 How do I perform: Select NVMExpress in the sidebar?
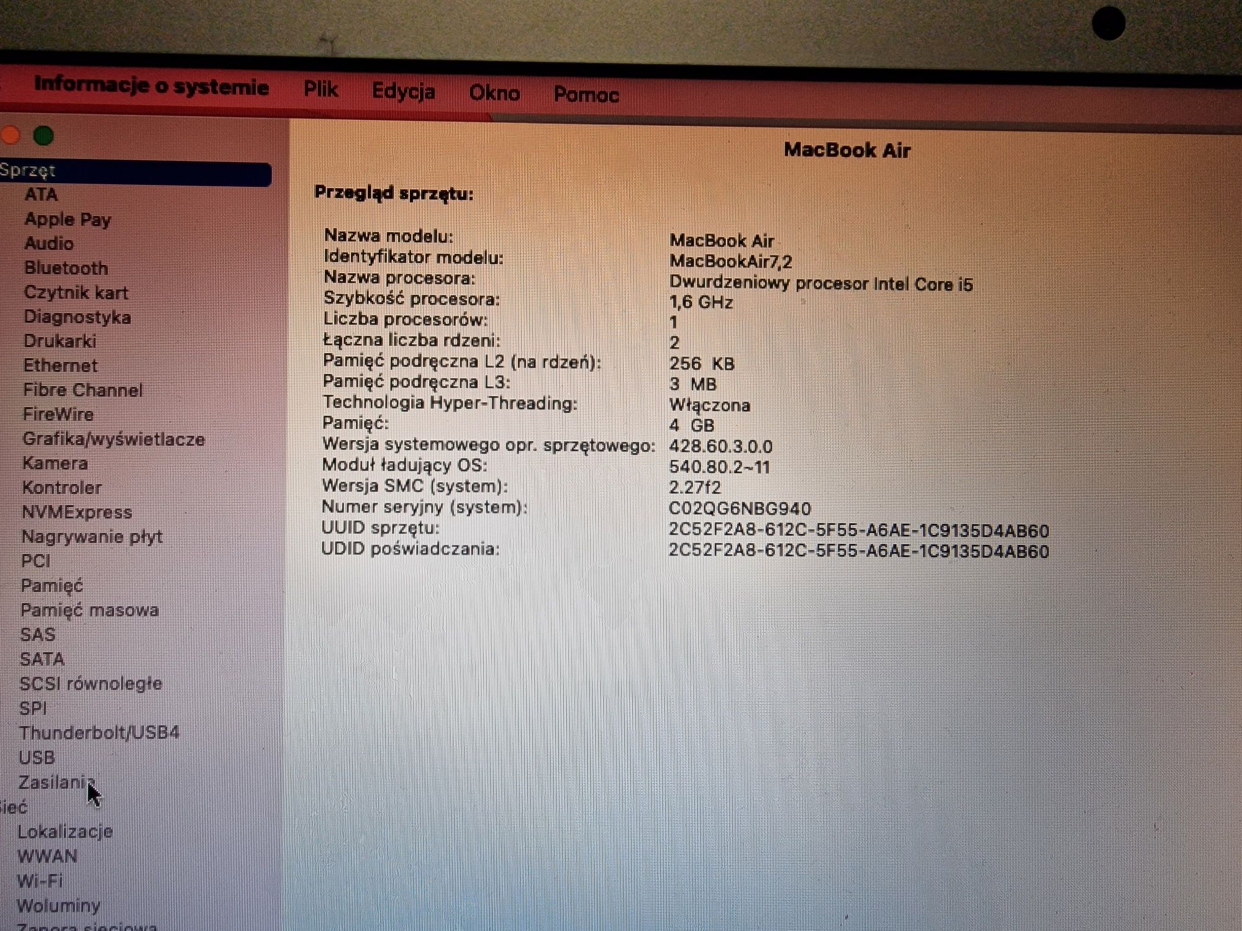[x=77, y=512]
